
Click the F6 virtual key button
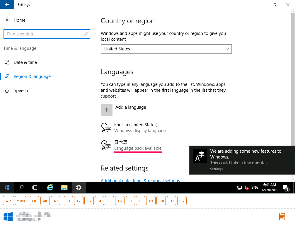(x=120, y=201)
